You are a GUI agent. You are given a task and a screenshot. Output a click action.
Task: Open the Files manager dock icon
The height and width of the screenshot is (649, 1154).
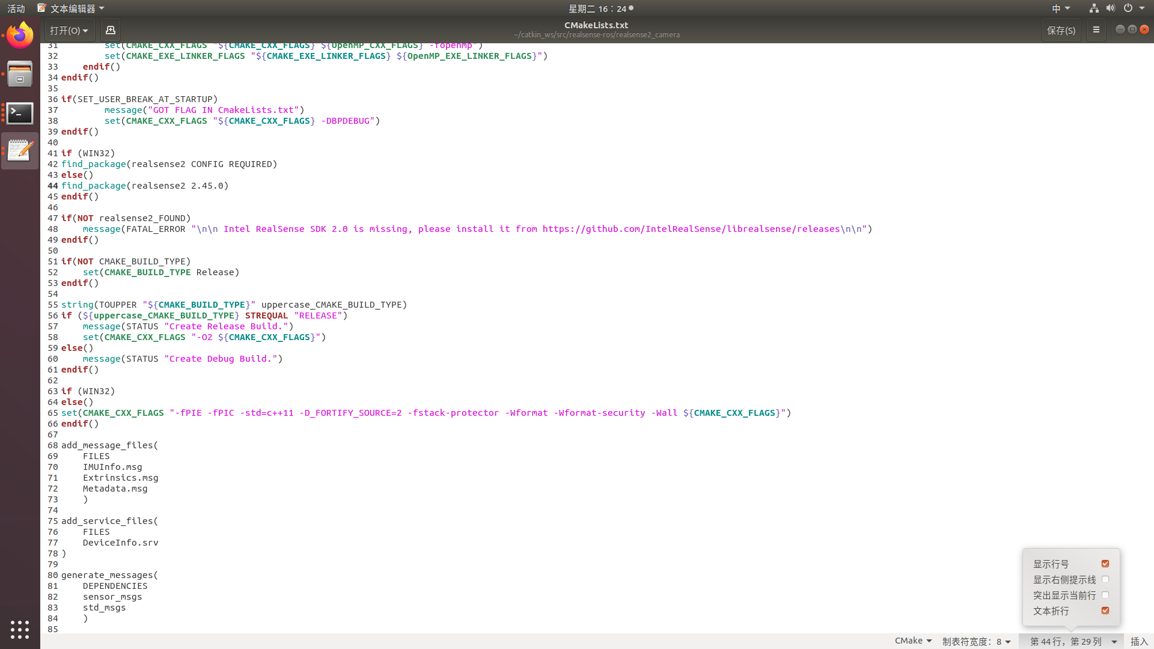click(20, 75)
